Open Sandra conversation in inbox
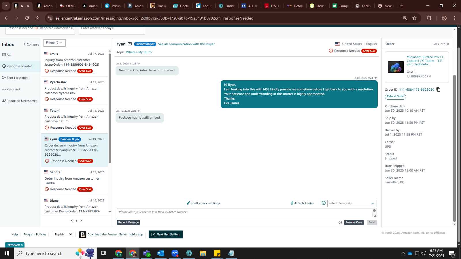This screenshot has width=461, height=259. (75, 181)
